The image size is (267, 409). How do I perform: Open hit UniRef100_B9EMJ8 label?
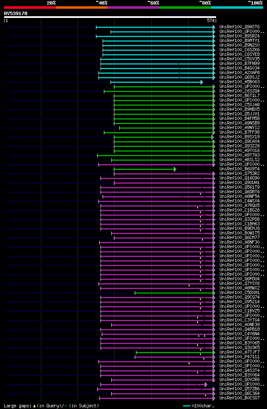tap(239, 229)
